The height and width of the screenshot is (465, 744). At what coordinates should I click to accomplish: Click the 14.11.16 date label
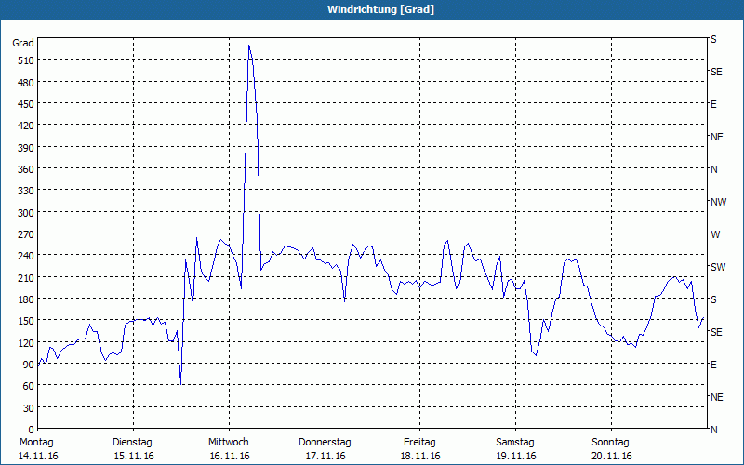pos(38,456)
